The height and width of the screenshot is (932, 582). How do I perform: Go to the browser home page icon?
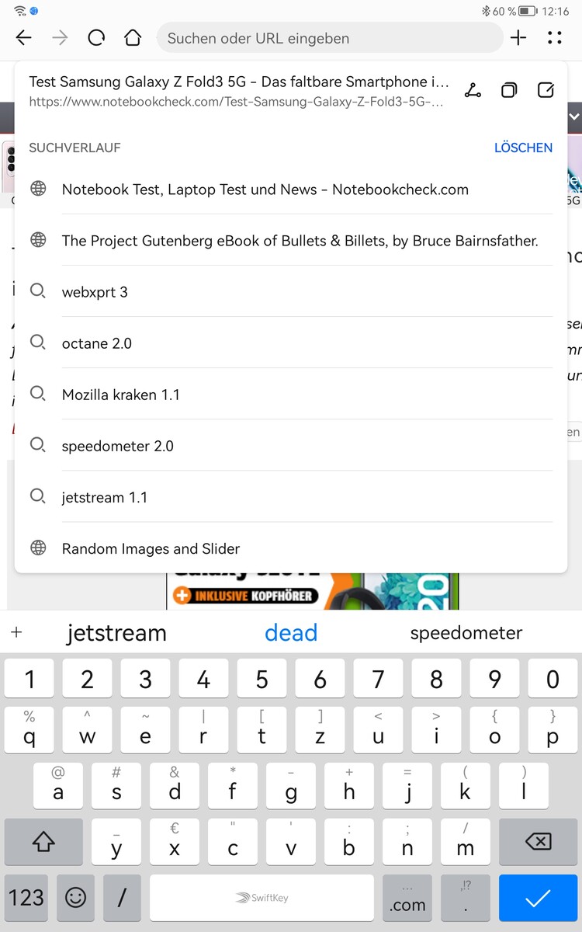[x=133, y=37]
